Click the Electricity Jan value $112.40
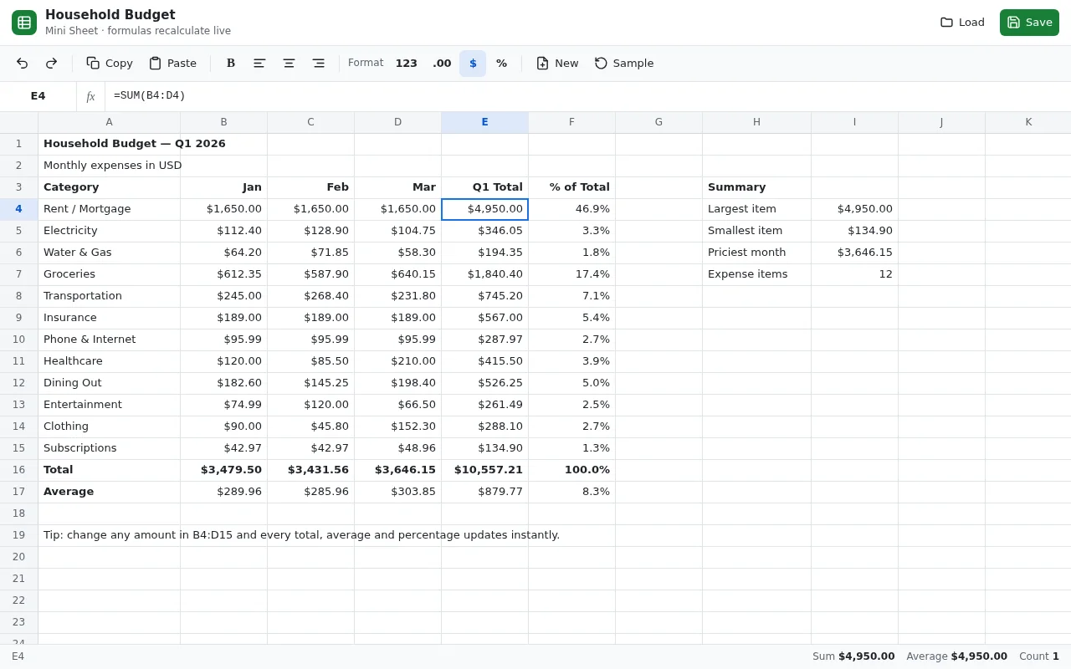Viewport: 1071px width, 669px height. [223, 231]
